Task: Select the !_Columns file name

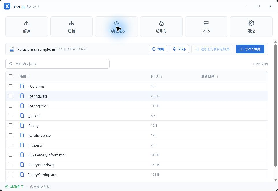Action: [x=36, y=86]
